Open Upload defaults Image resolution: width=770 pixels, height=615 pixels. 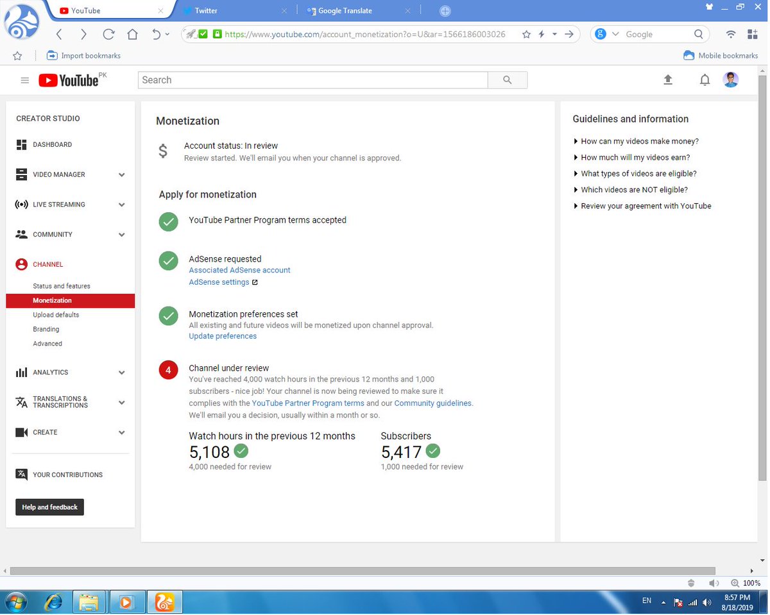[x=56, y=315]
